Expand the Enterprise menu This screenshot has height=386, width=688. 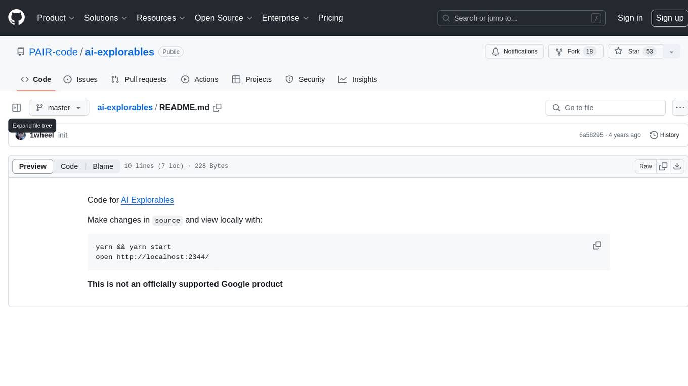click(x=285, y=18)
